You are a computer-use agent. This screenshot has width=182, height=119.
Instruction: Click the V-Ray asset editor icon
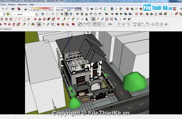coord(80,24)
